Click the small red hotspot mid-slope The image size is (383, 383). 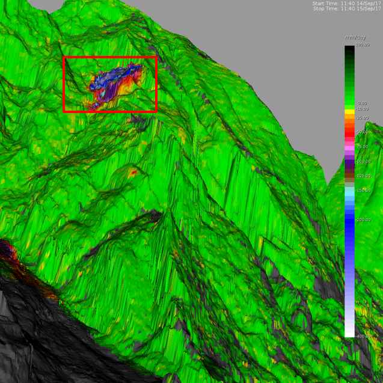pos(134,173)
